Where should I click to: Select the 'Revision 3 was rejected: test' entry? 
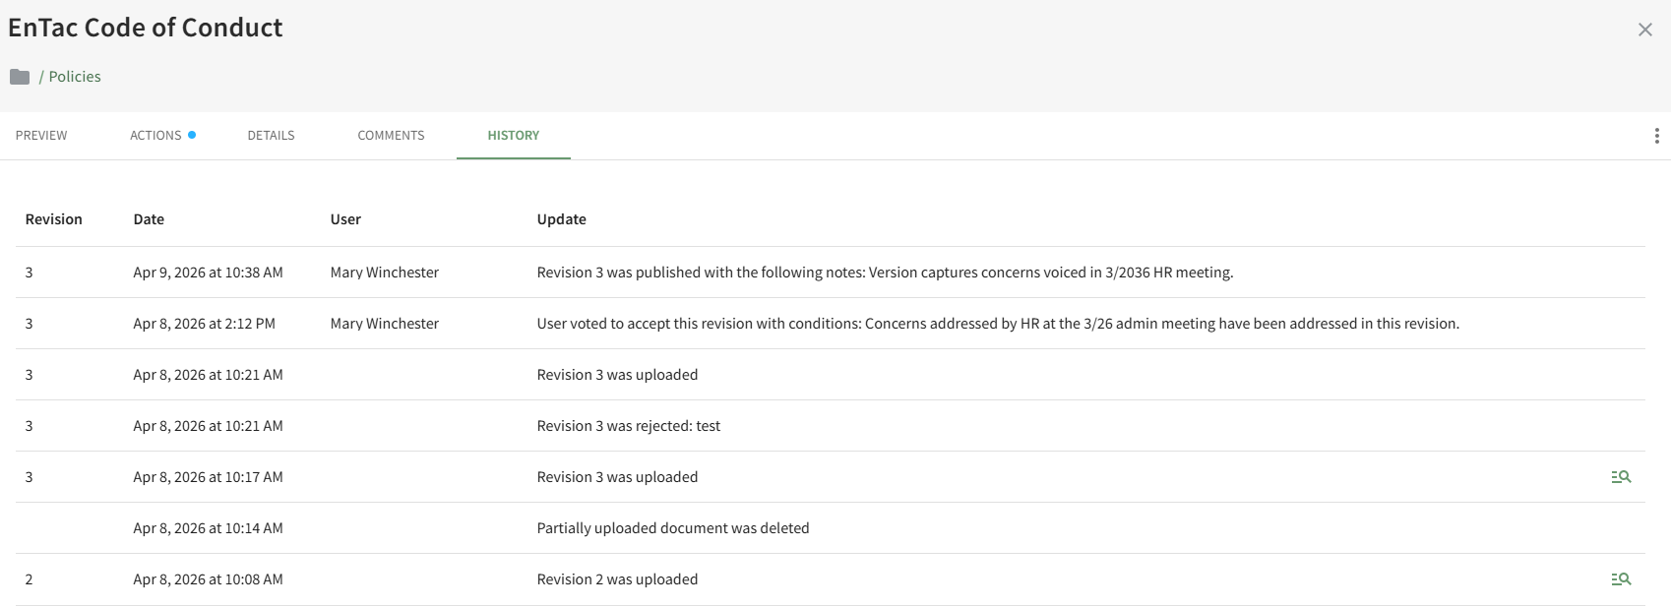pyautogui.click(x=628, y=426)
